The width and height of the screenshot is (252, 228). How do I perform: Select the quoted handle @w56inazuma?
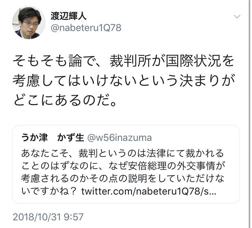[x=119, y=138]
